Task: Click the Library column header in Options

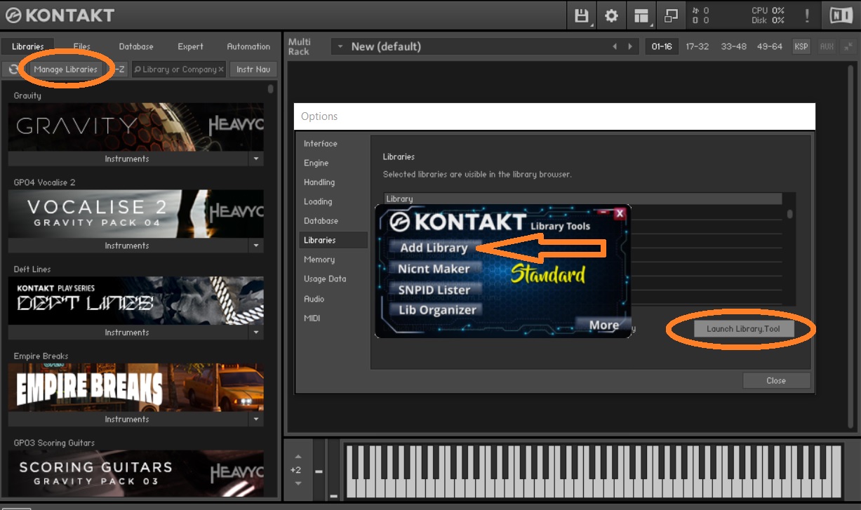Action: [x=582, y=199]
